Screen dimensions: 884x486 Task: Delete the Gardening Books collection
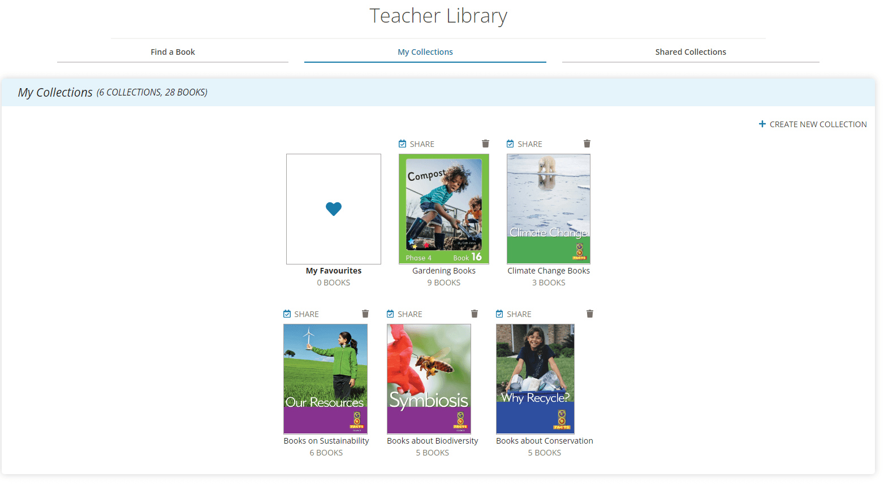[485, 144]
